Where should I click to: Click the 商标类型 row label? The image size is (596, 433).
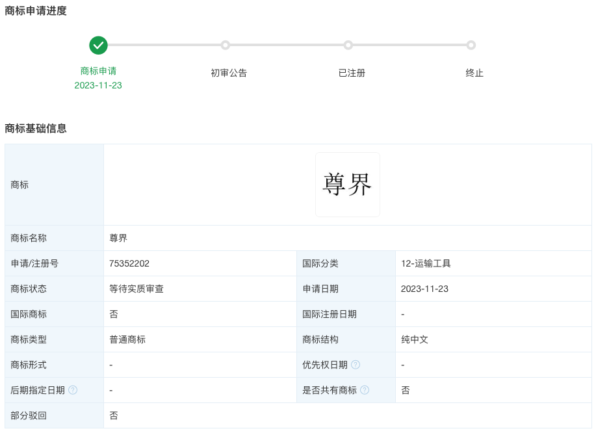coord(29,339)
